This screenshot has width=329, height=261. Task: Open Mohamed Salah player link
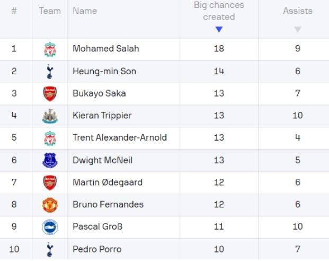coord(105,49)
